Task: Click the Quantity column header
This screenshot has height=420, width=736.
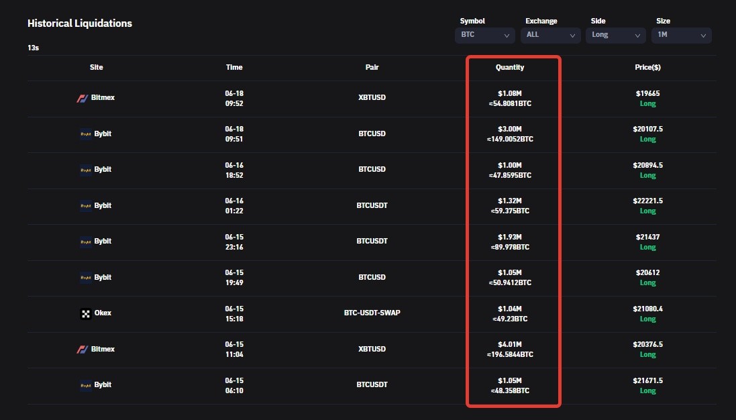Action: tap(510, 67)
